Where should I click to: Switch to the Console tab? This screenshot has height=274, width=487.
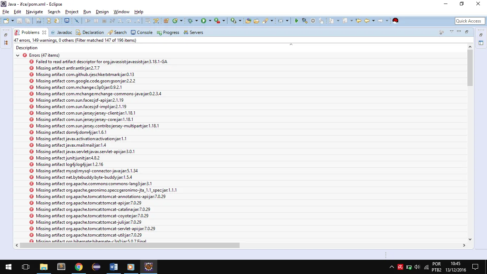tap(142, 32)
